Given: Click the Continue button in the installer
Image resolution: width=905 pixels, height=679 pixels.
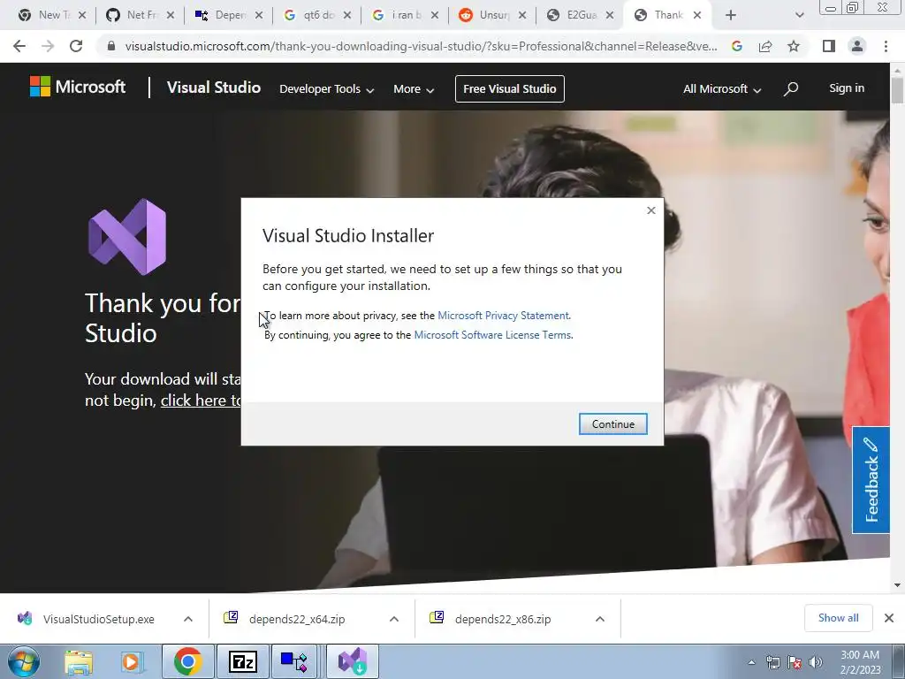Looking at the screenshot, I should [613, 424].
